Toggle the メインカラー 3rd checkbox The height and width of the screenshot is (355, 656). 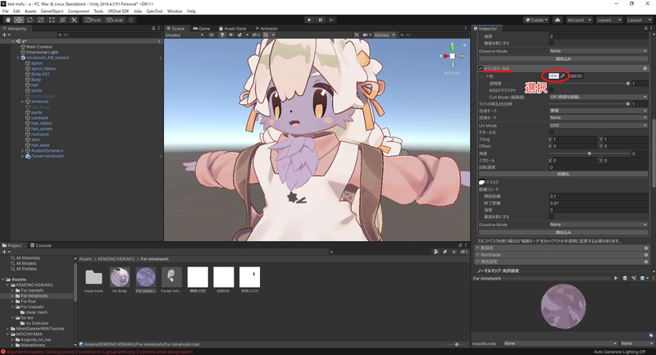coord(481,68)
